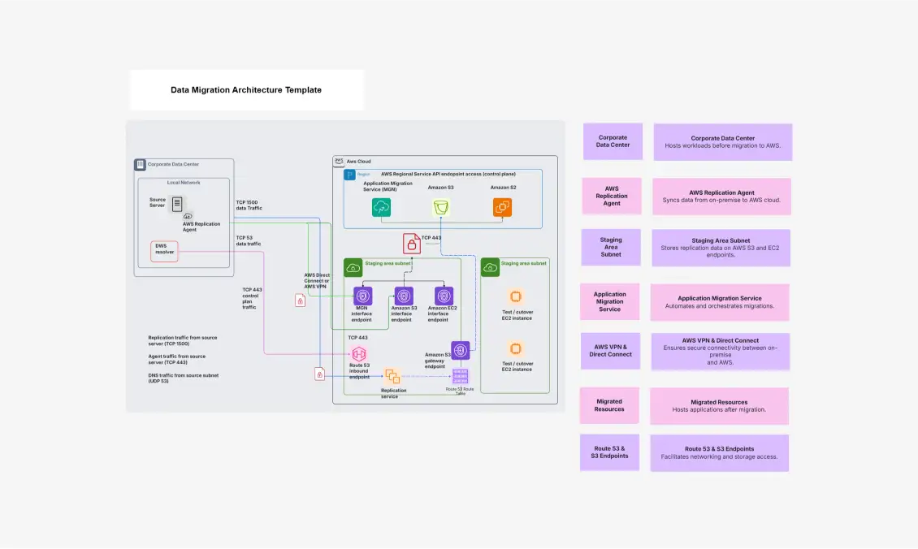The height and width of the screenshot is (549, 918).
Task: Click the green staging area subnet cloud icon left
Action: 353,267
